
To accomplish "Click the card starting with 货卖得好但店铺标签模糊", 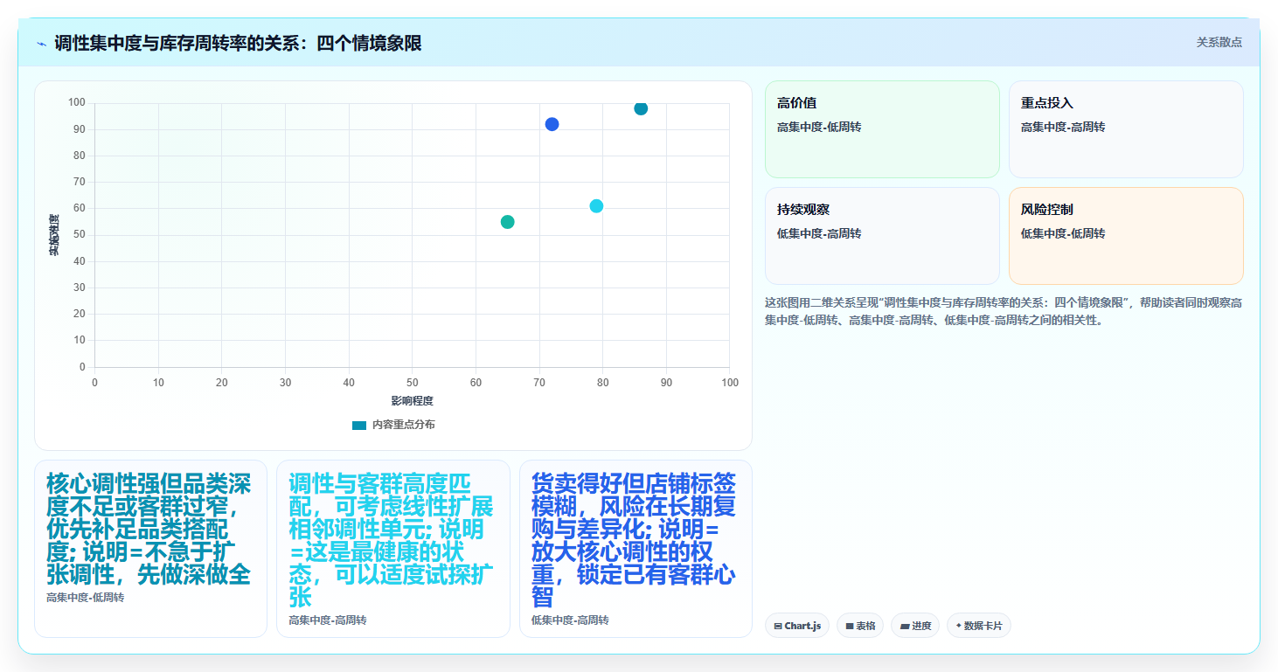I will [636, 549].
